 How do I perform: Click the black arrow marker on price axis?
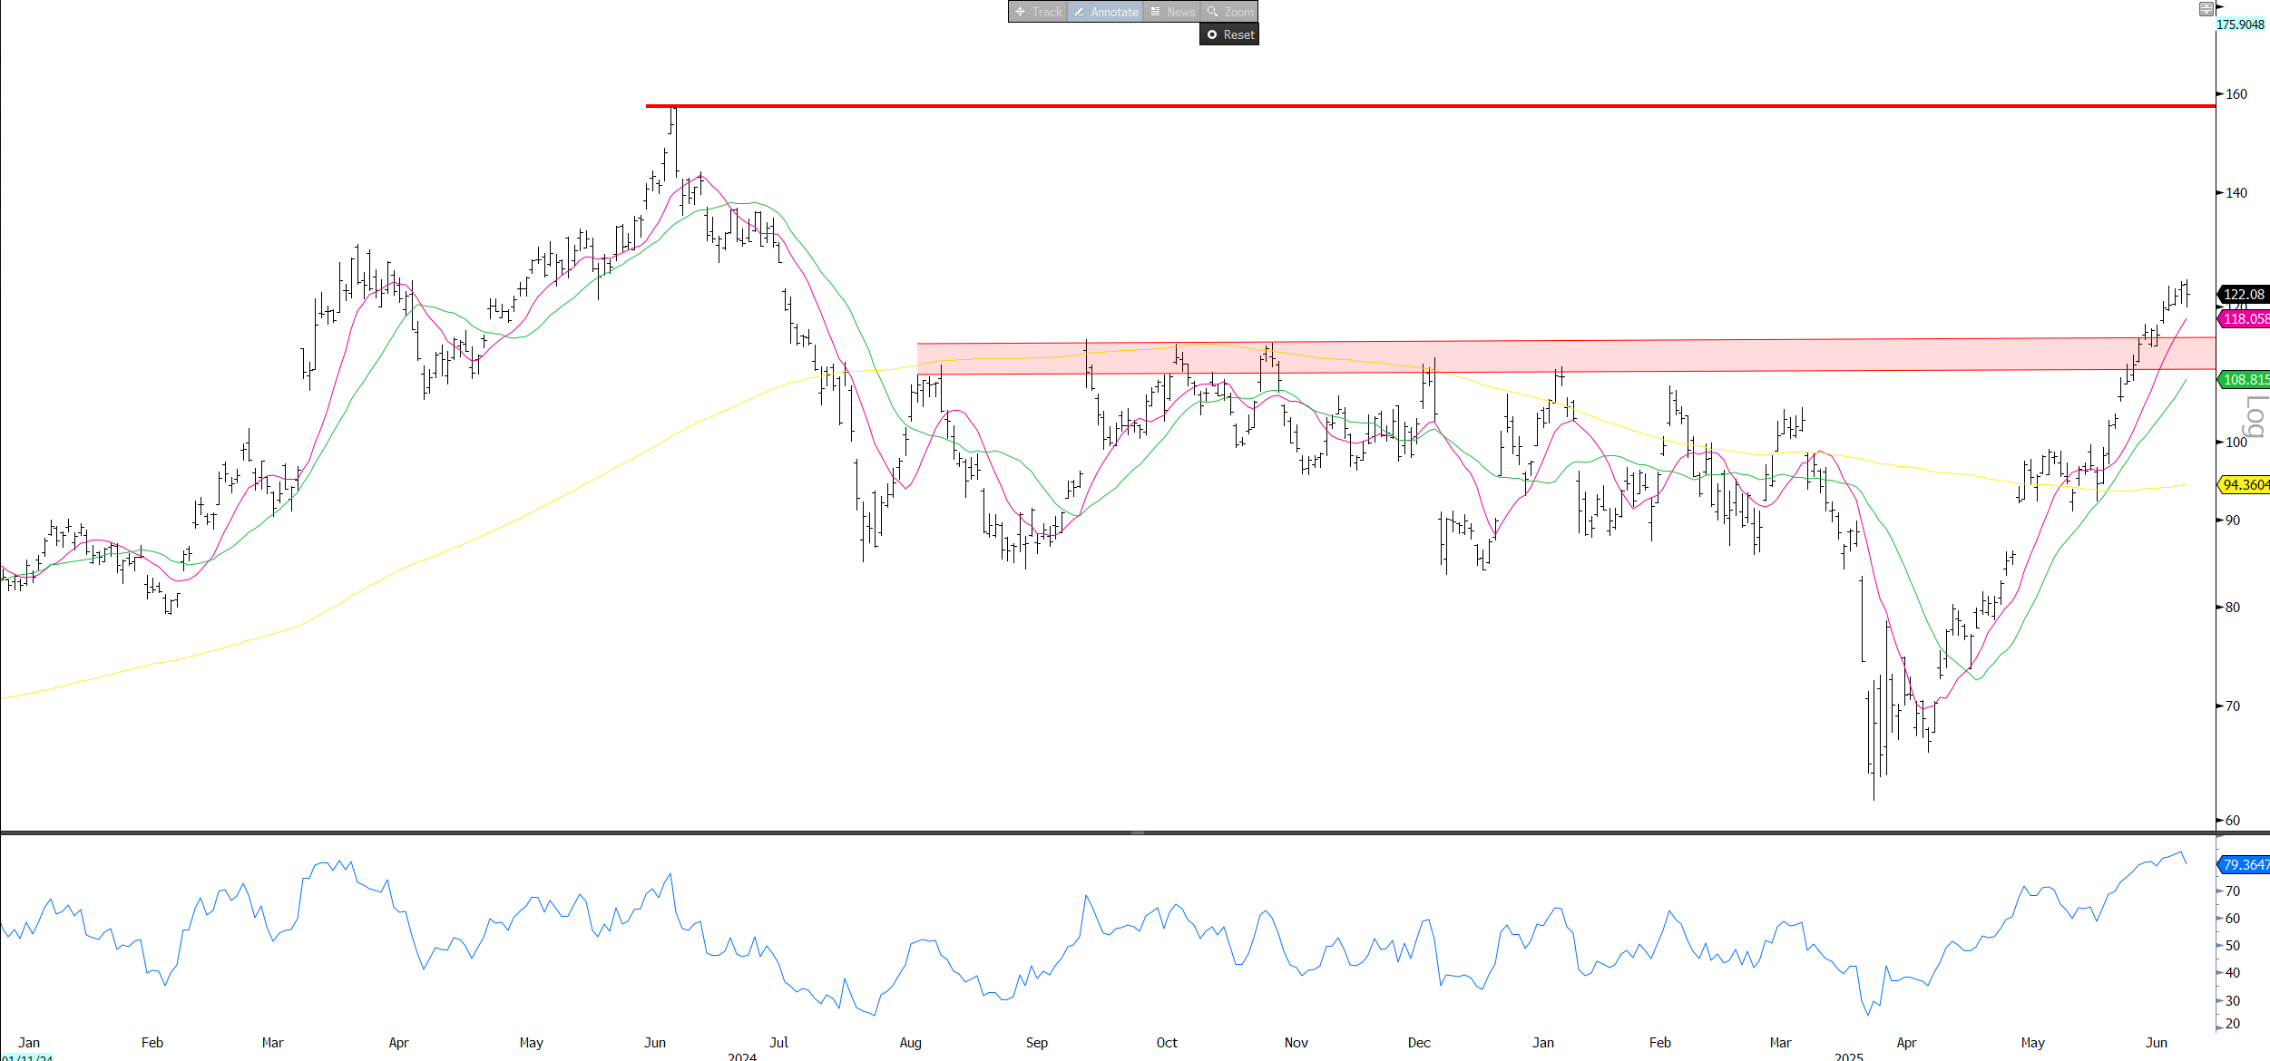coord(2220,6)
